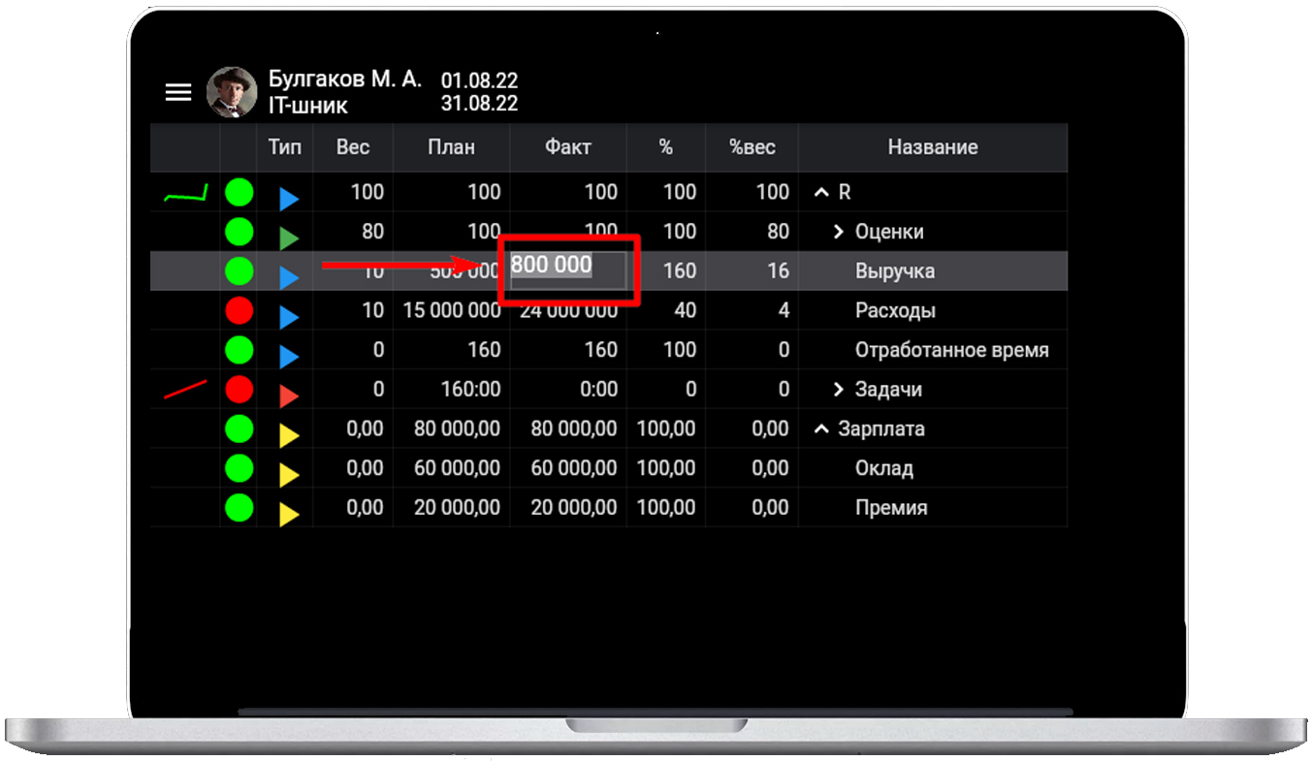1311x761 pixels.
Task: Click red trend line in Задачи row
Action: (185, 391)
